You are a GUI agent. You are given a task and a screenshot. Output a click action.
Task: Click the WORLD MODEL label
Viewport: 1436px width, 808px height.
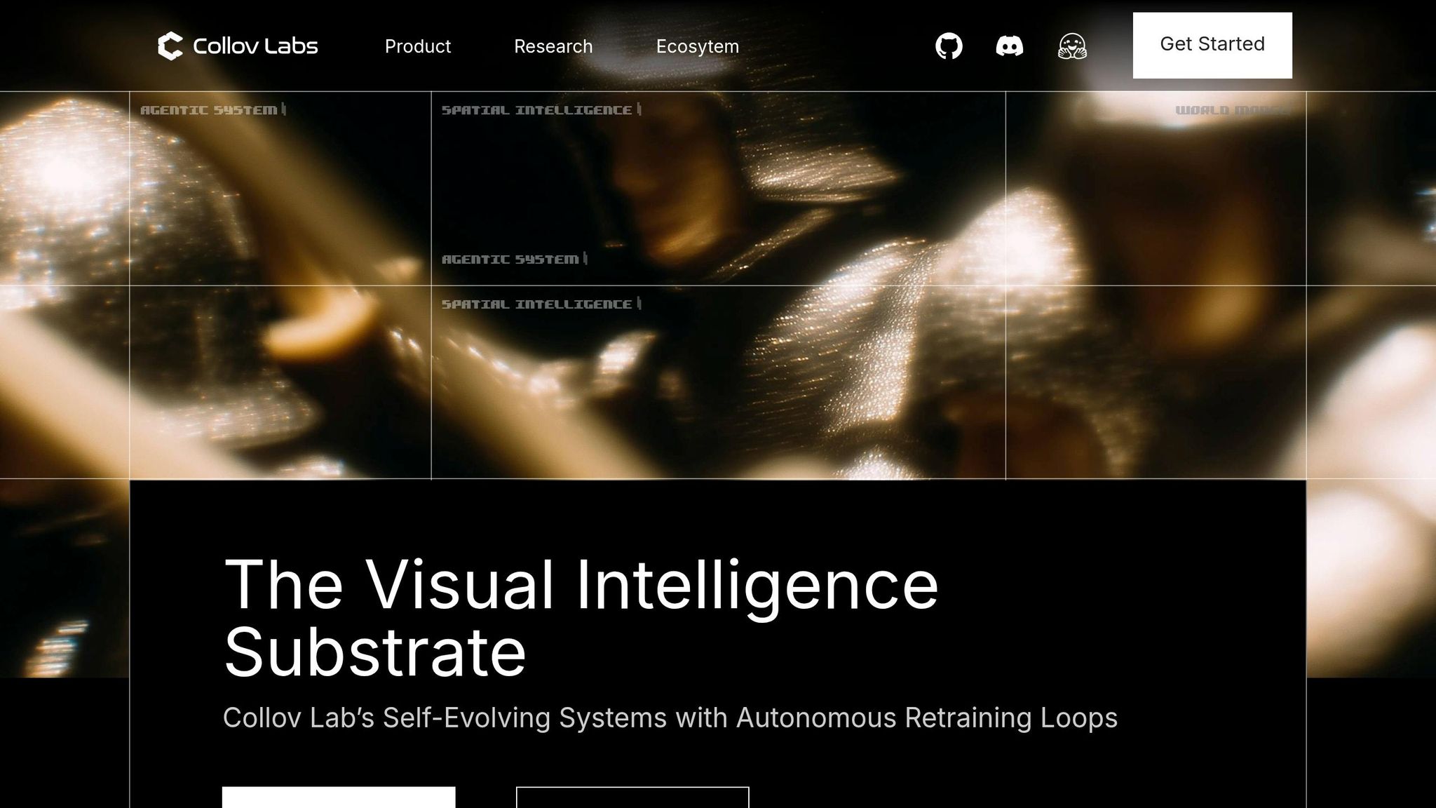coord(1232,110)
